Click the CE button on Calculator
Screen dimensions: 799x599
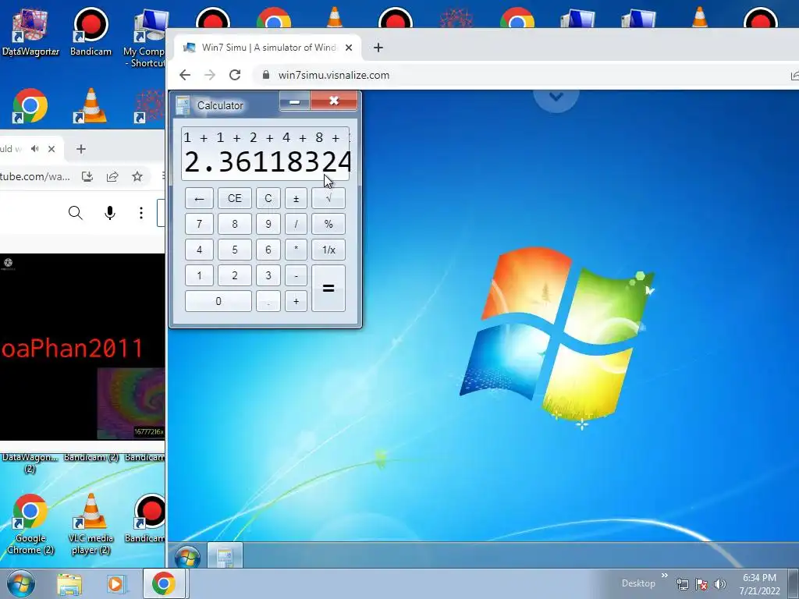234,198
